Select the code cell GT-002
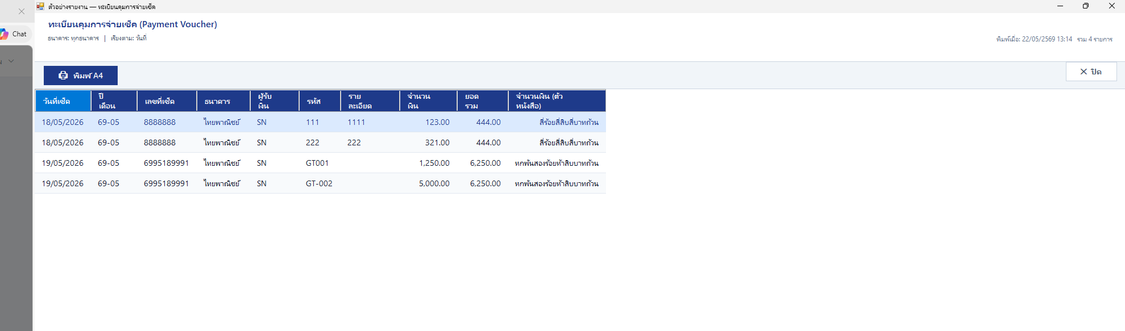Image resolution: width=1125 pixels, height=331 pixels. tap(319, 183)
